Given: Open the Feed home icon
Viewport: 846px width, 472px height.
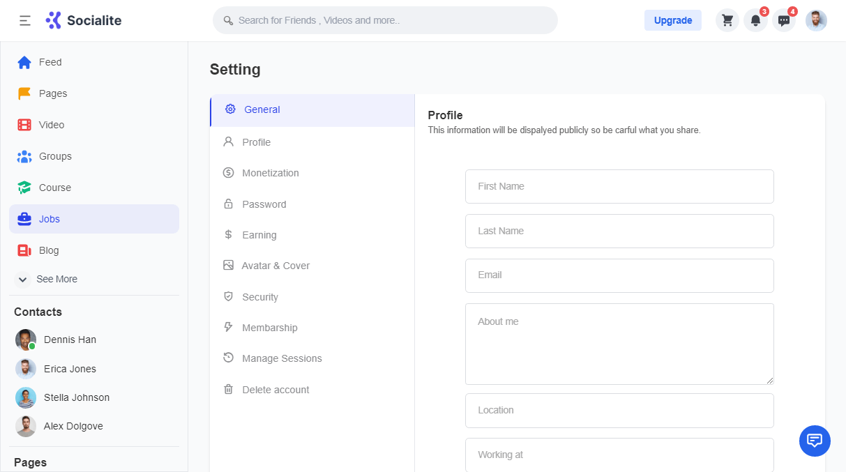Looking at the screenshot, I should click(24, 62).
